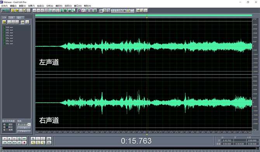Click the top-left zoom in magnifier icon
The height and width of the screenshot is (152, 260).
(x=33, y=138)
